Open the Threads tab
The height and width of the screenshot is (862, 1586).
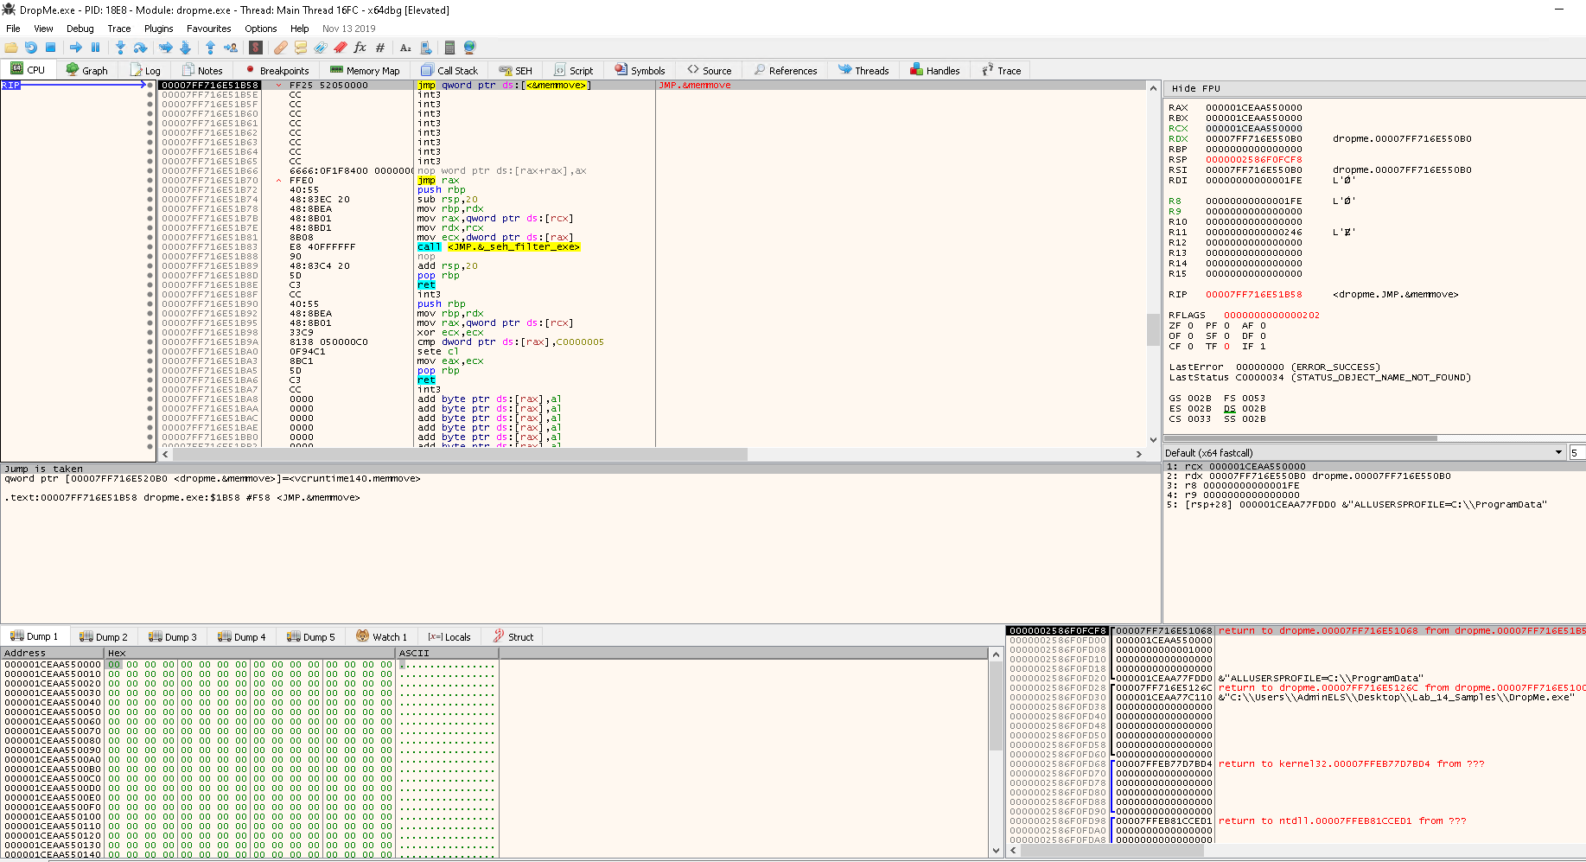coord(863,71)
